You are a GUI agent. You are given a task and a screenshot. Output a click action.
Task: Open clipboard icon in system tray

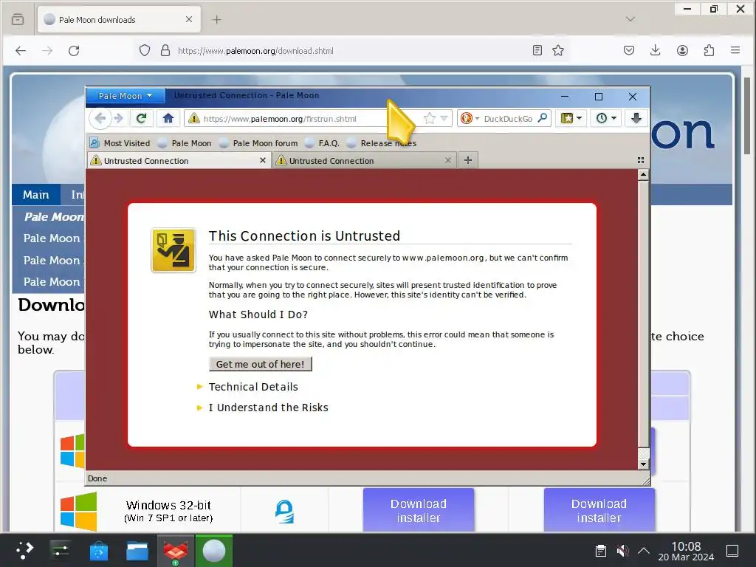601,550
